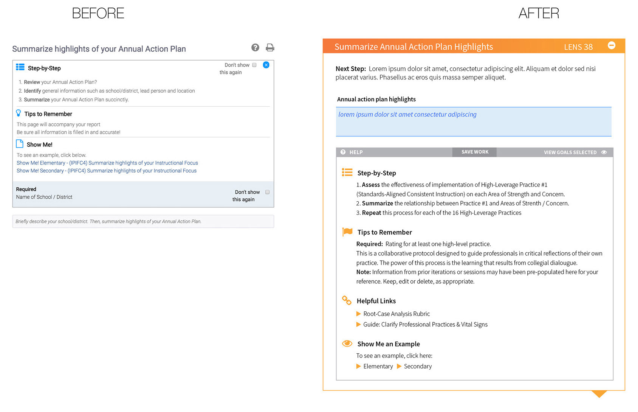Check Don't show this again in Required section
The height and width of the screenshot is (412, 638).
pos(268,192)
